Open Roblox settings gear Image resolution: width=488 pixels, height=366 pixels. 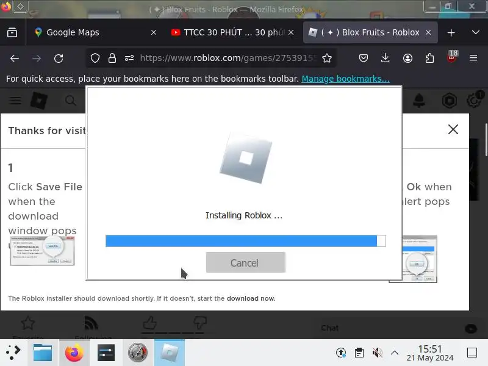click(475, 100)
